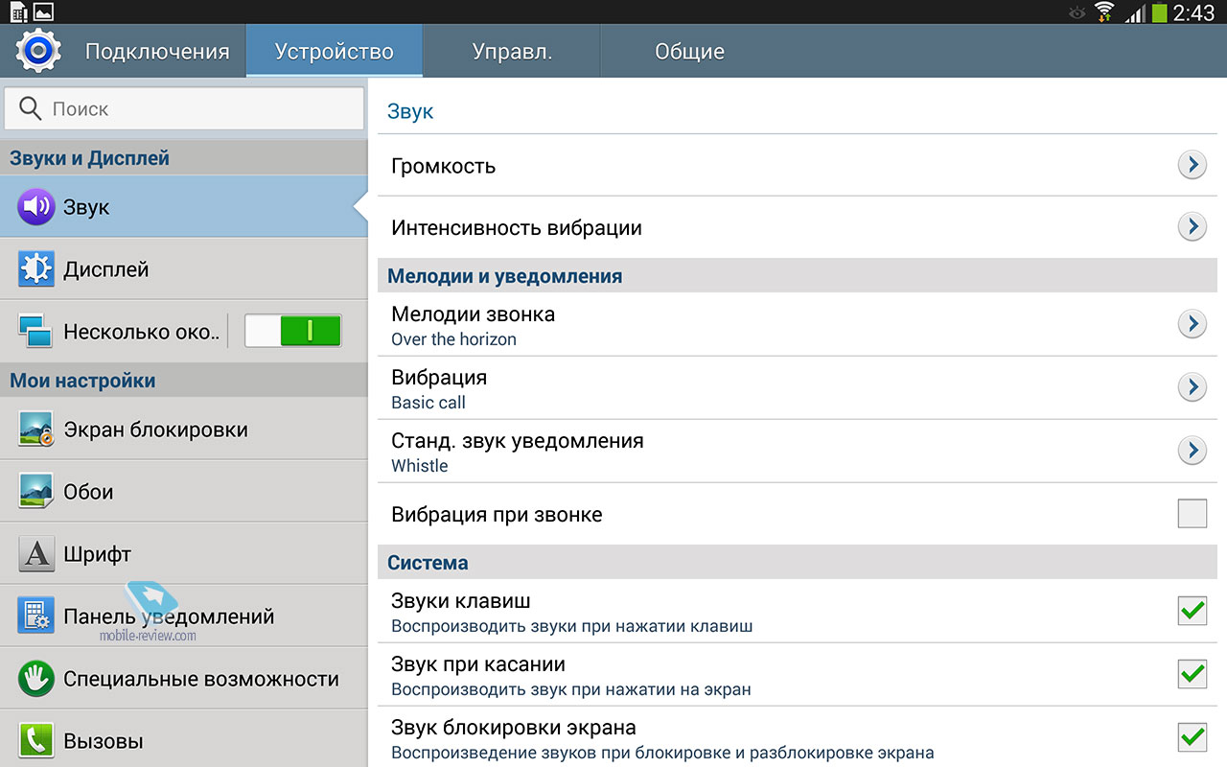Tap the Дисплей brightness icon
The width and height of the screenshot is (1227, 767).
(36, 269)
